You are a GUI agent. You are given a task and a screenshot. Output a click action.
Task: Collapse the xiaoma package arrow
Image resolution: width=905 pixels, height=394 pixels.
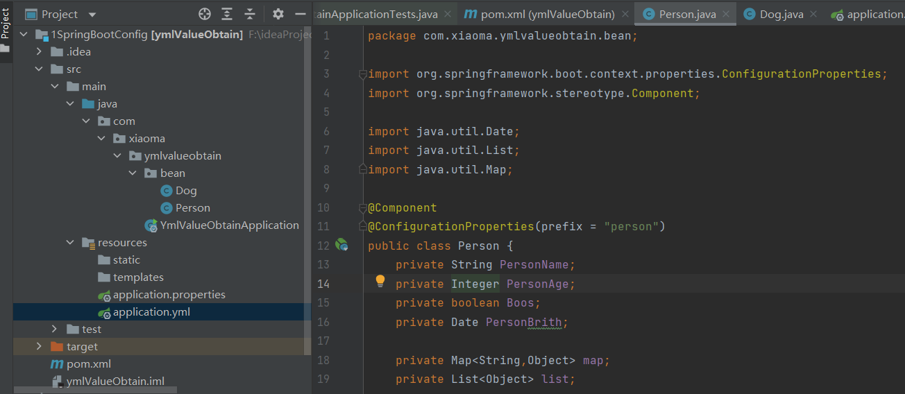coord(101,138)
